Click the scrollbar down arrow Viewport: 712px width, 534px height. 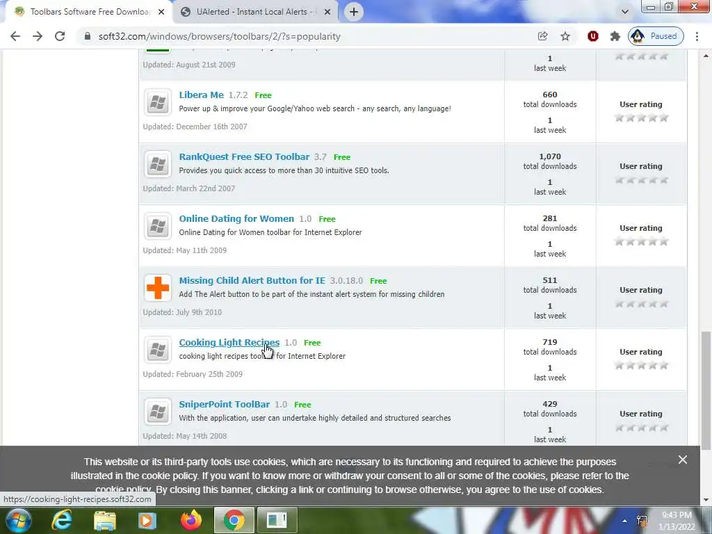[706, 500]
